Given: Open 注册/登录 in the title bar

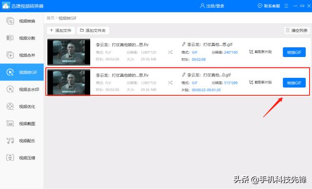Looking at the screenshot, I should point(212,6).
